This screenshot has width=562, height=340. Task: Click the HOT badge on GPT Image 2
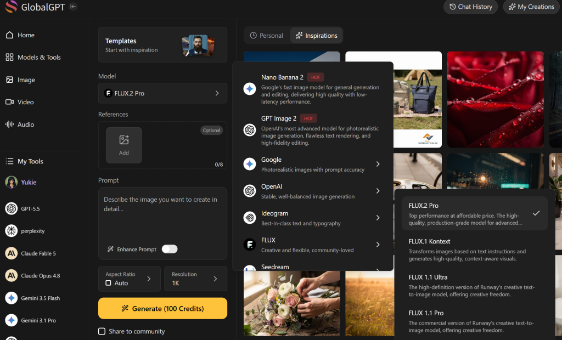(x=308, y=118)
